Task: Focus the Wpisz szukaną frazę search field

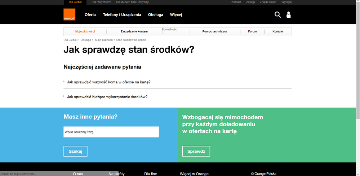Action: click(x=111, y=132)
